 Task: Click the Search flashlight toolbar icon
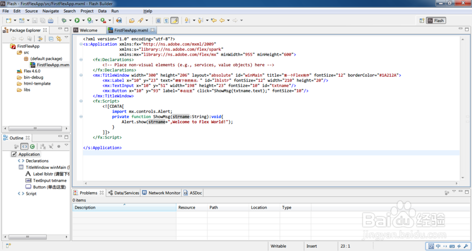141,20
